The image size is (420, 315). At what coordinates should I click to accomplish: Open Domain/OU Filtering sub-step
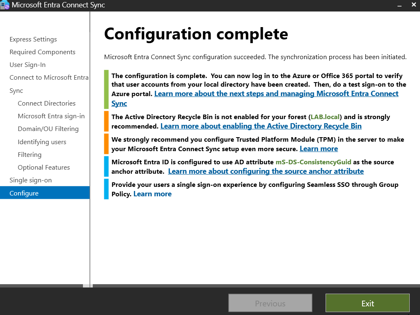point(48,129)
